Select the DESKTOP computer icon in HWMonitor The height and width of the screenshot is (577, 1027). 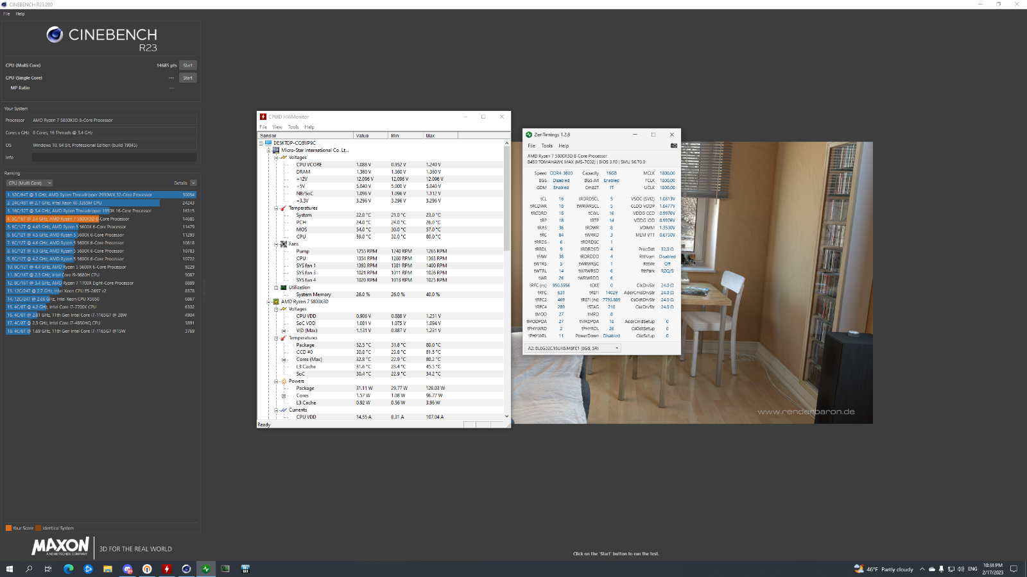click(x=268, y=143)
